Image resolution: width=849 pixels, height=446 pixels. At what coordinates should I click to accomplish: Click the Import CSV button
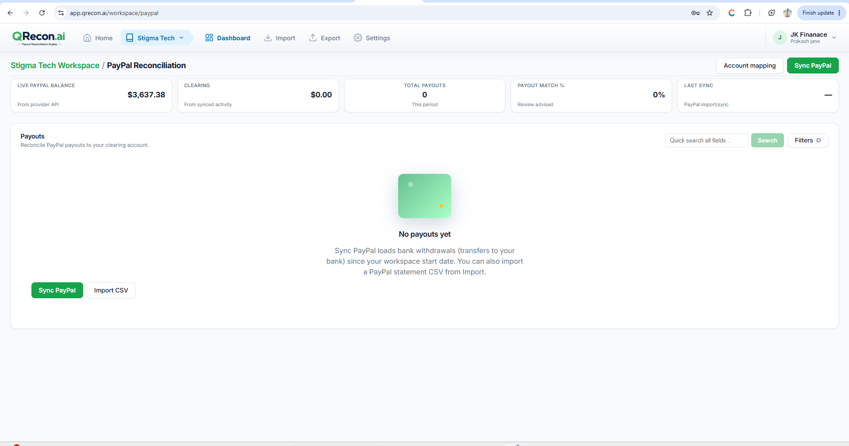pyautogui.click(x=111, y=290)
